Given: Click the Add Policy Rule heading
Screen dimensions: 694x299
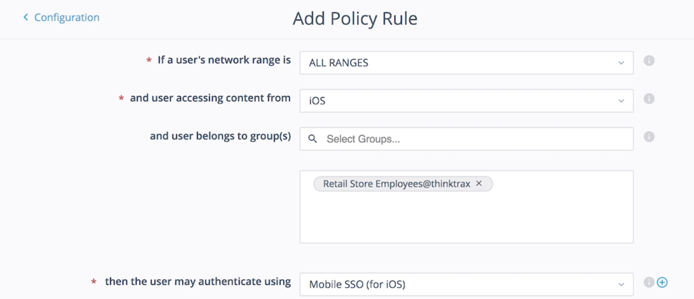Looking at the screenshot, I should point(355,18).
